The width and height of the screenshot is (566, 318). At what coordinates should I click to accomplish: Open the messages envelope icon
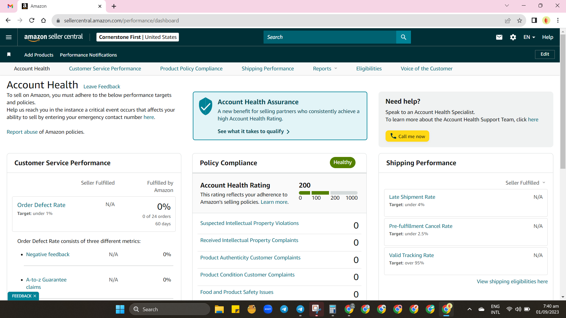(499, 37)
